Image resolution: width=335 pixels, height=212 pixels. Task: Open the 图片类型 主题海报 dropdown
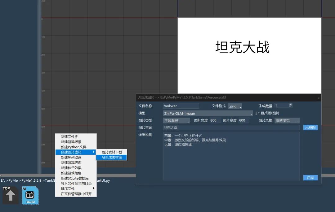(176, 121)
